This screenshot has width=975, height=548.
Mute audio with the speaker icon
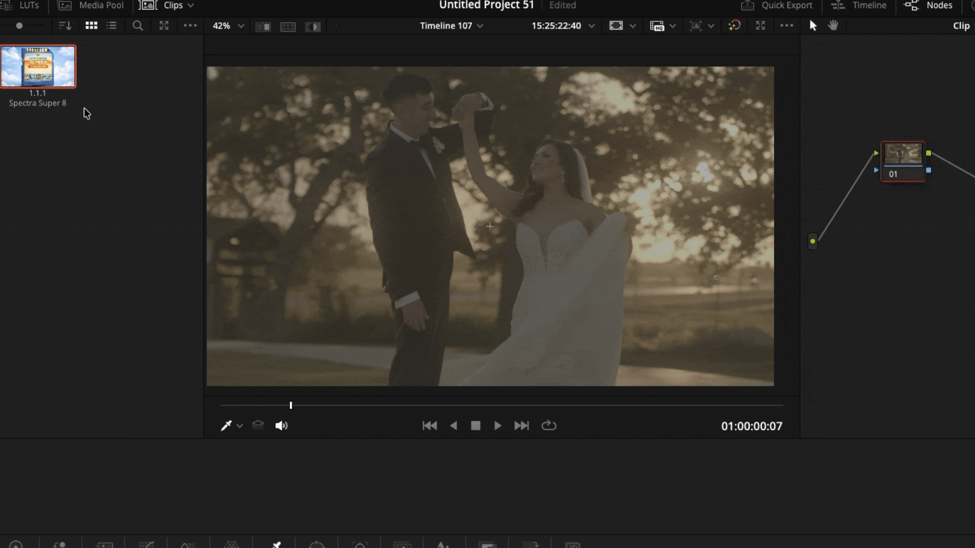click(x=281, y=426)
